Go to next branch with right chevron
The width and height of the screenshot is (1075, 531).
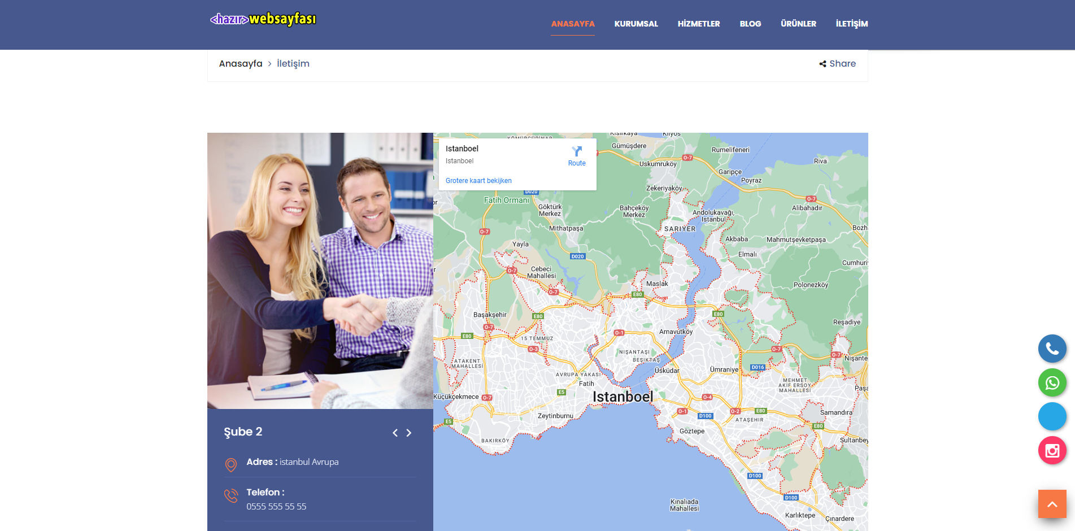pos(409,433)
